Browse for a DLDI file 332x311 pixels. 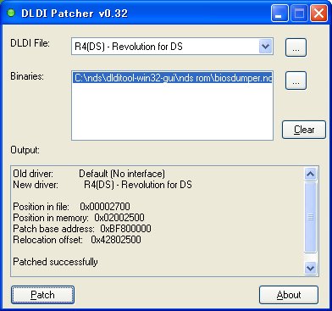(x=296, y=47)
